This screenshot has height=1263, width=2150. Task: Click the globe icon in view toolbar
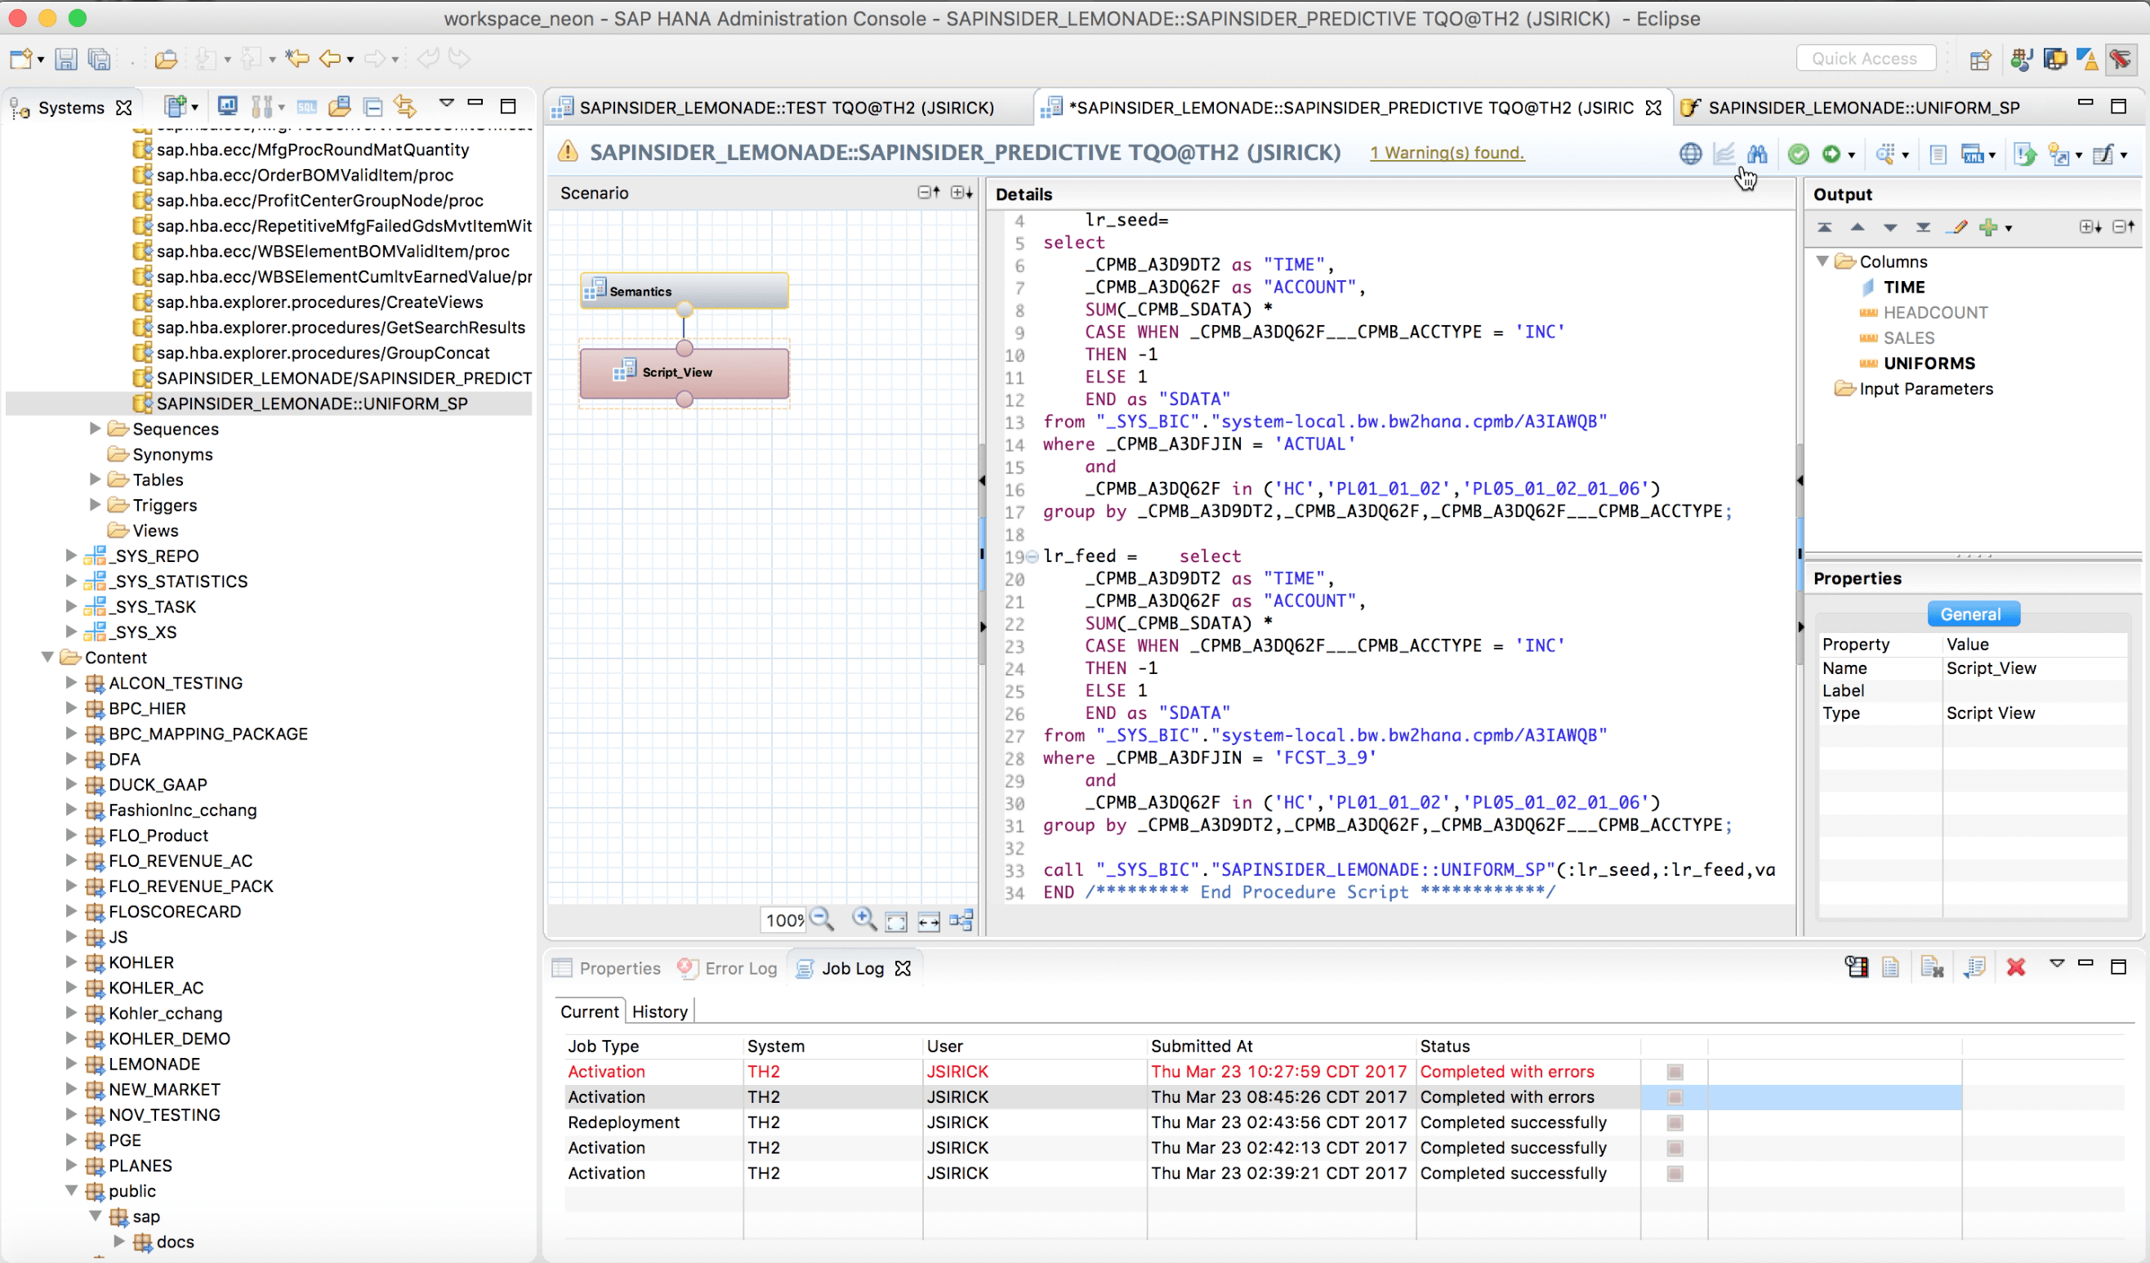click(1690, 154)
